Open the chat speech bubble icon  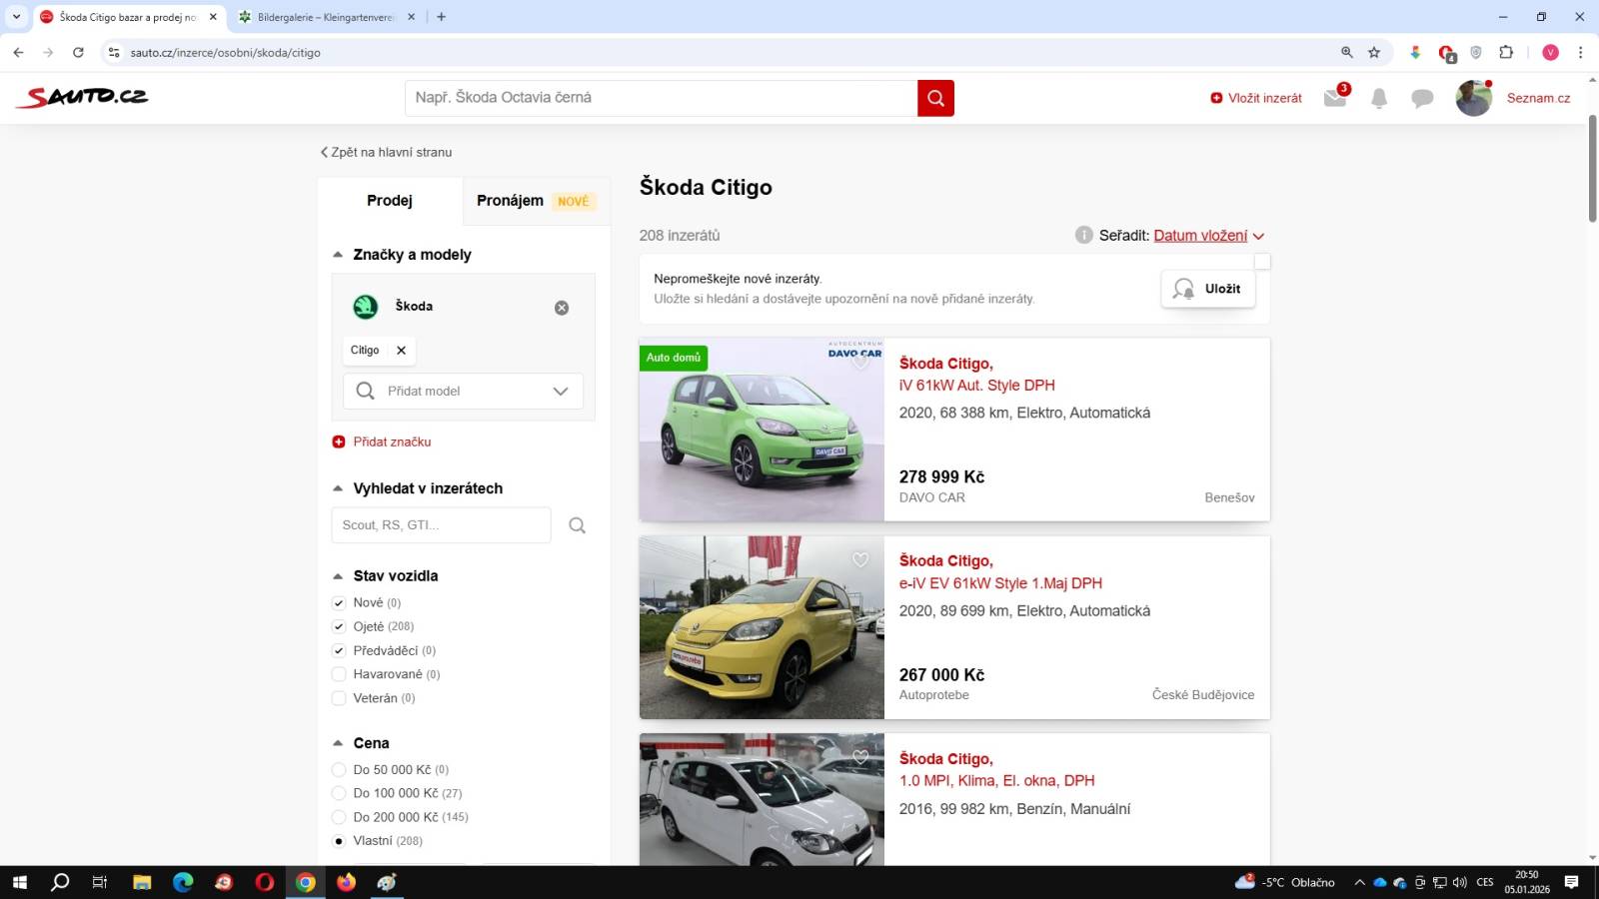(1422, 98)
